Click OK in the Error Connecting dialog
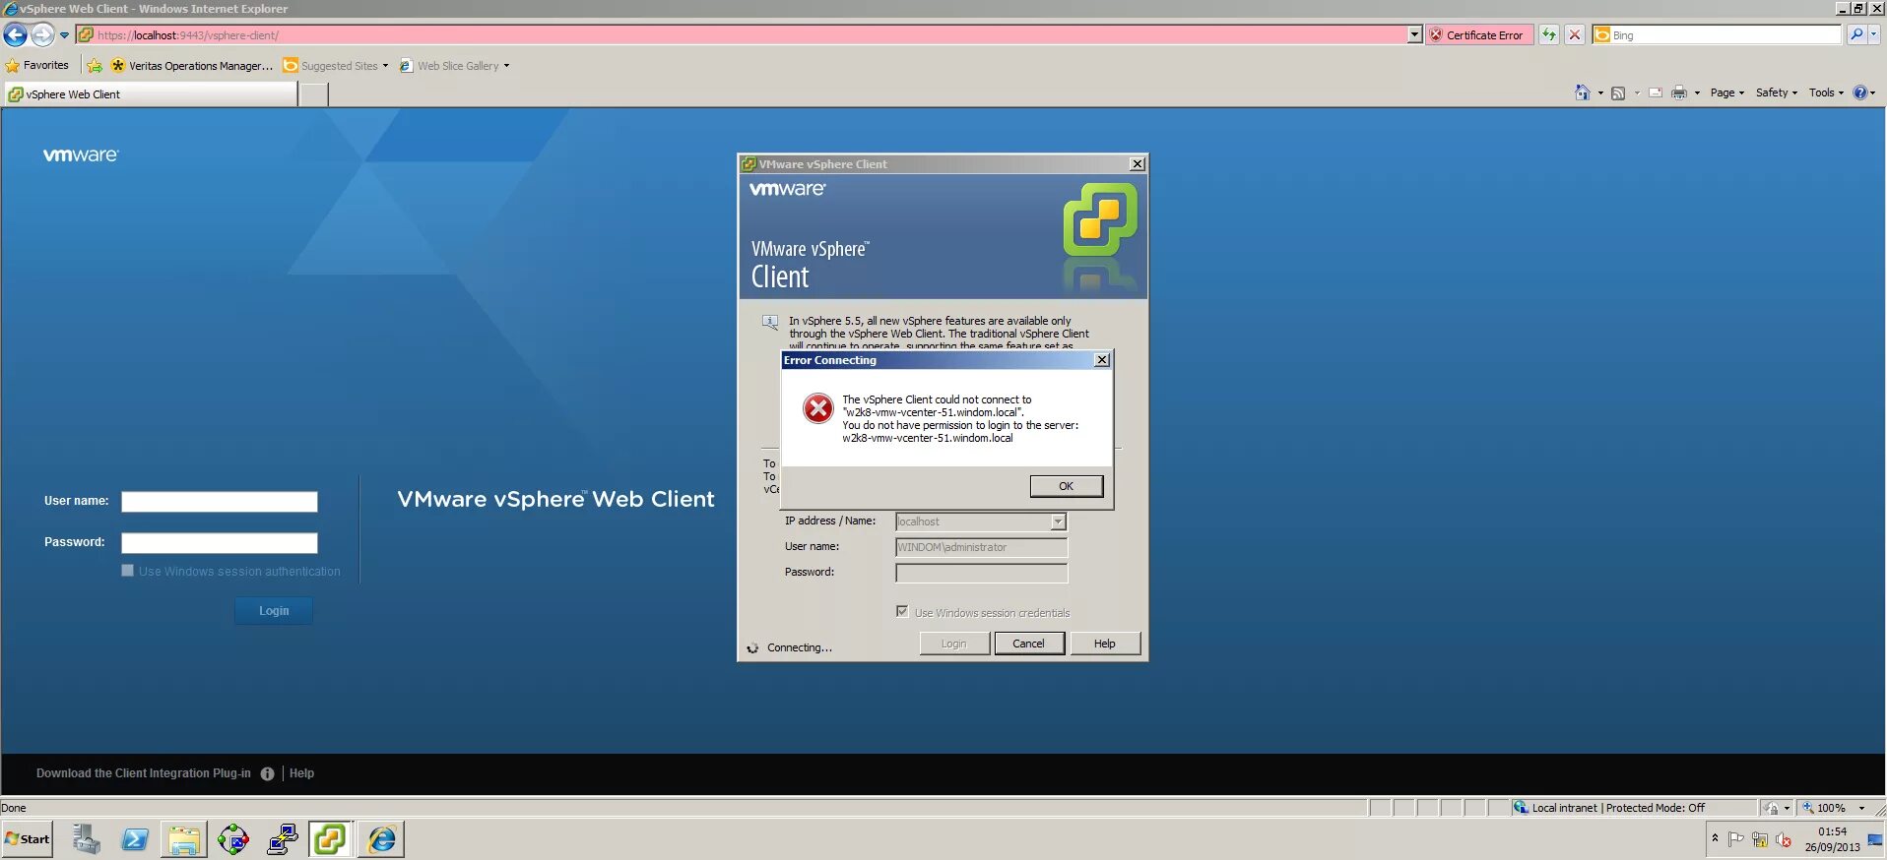Image resolution: width=1887 pixels, height=860 pixels. [x=1066, y=486]
